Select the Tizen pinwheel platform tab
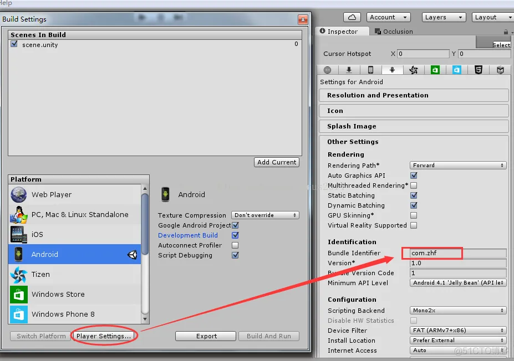 (x=414, y=70)
